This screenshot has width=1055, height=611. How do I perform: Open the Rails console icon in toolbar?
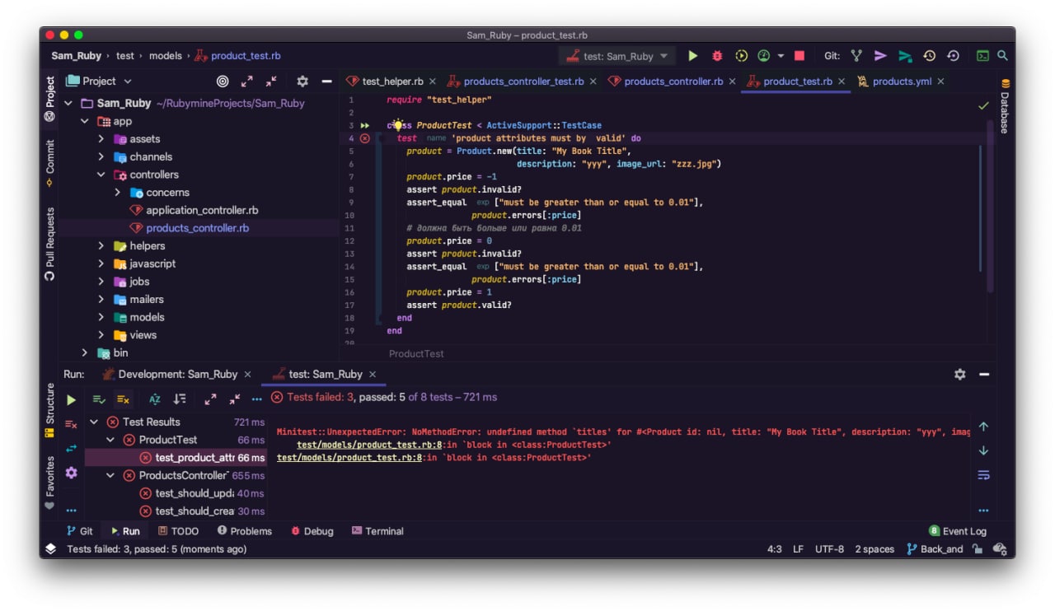(982, 56)
